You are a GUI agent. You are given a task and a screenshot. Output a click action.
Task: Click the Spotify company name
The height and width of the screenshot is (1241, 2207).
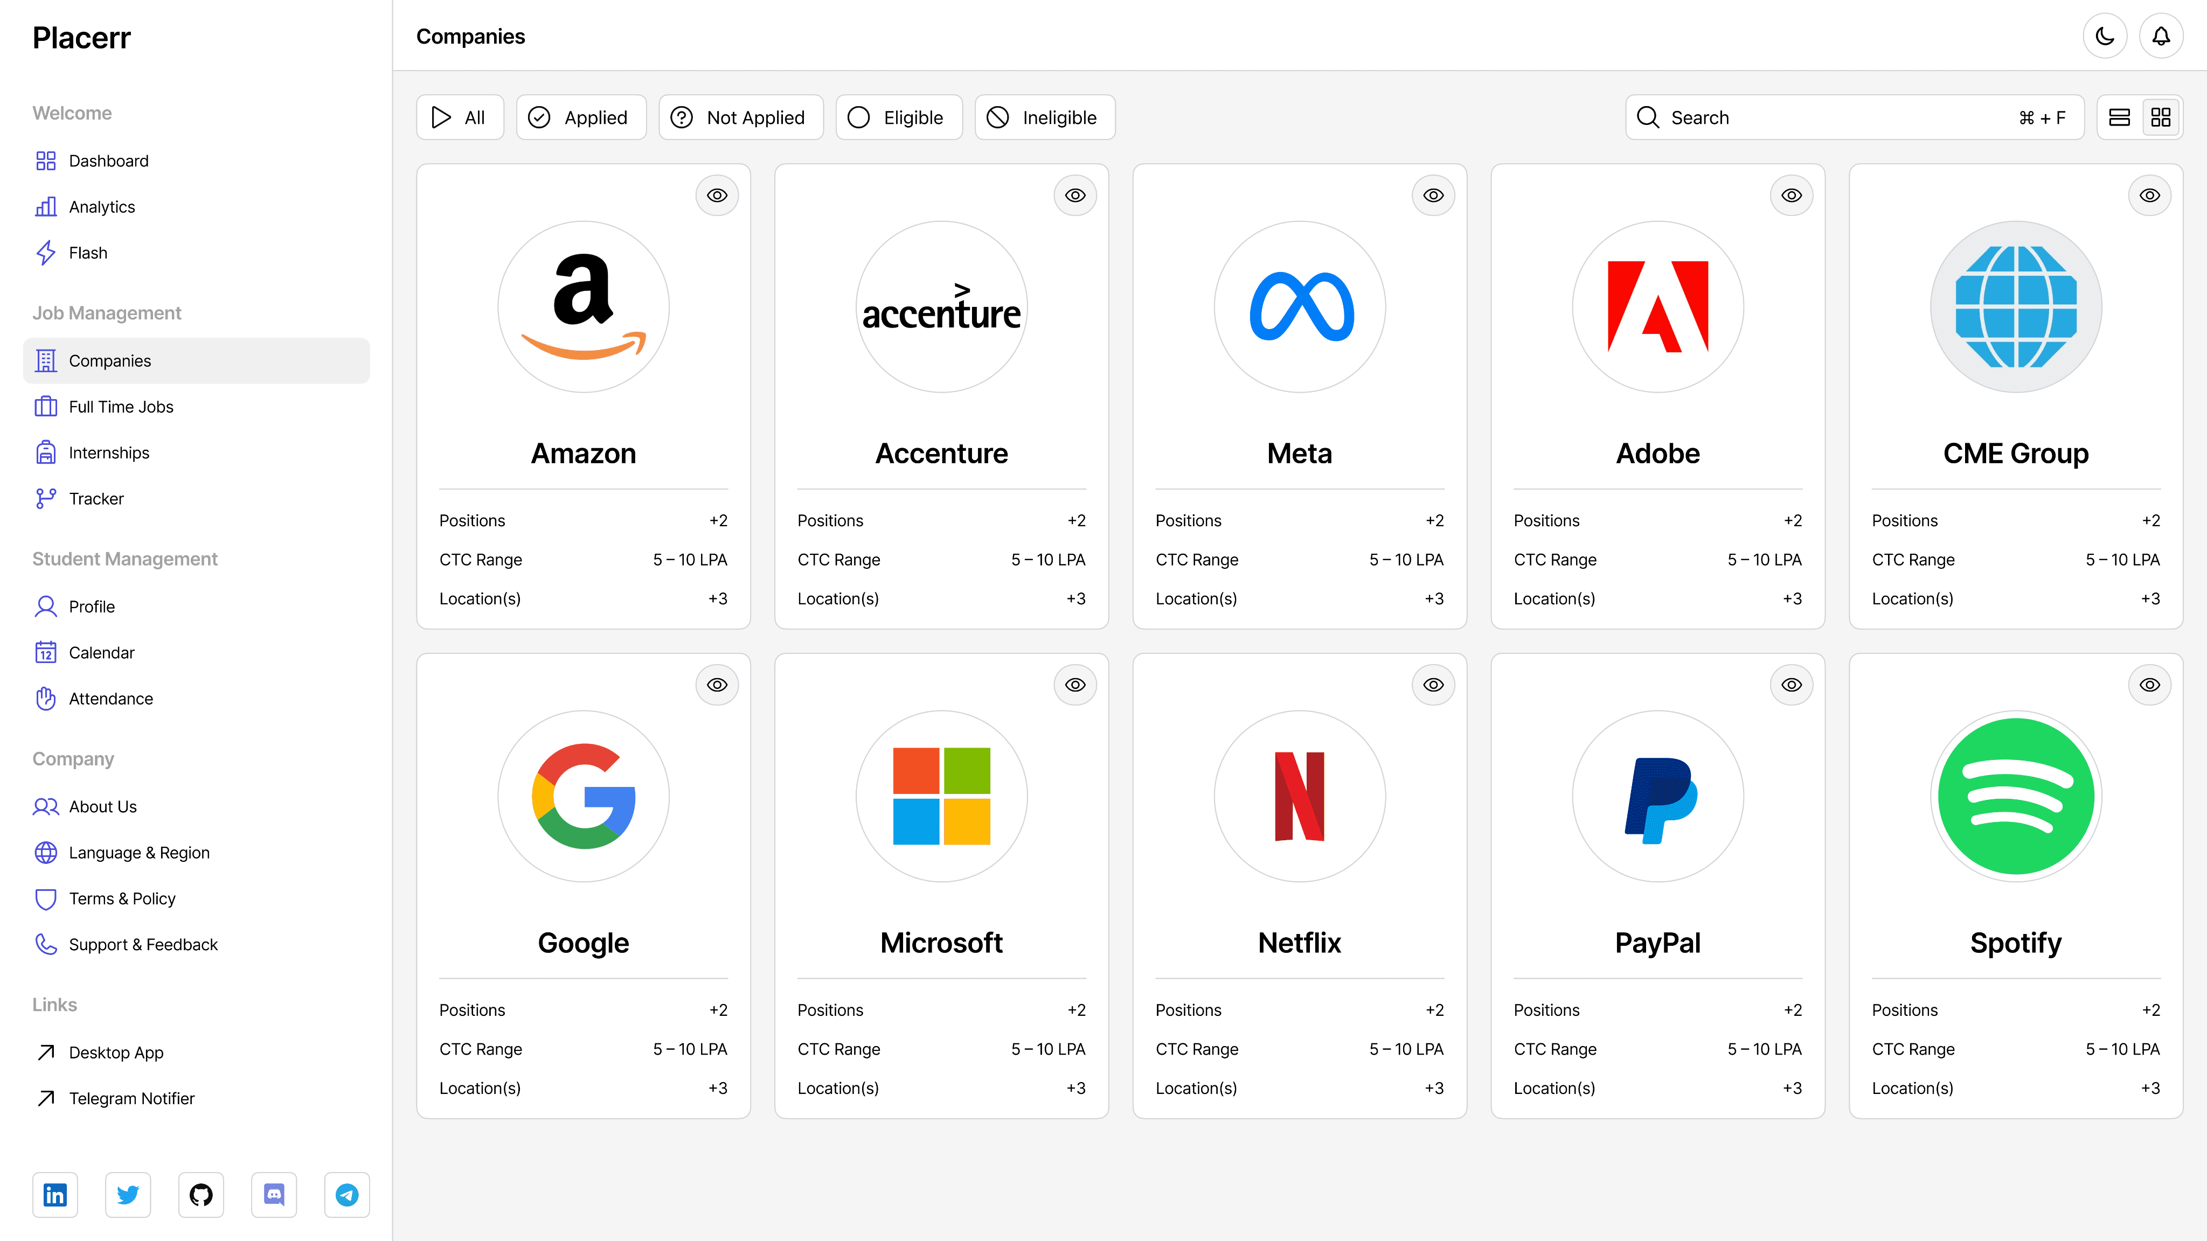tap(2016, 943)
